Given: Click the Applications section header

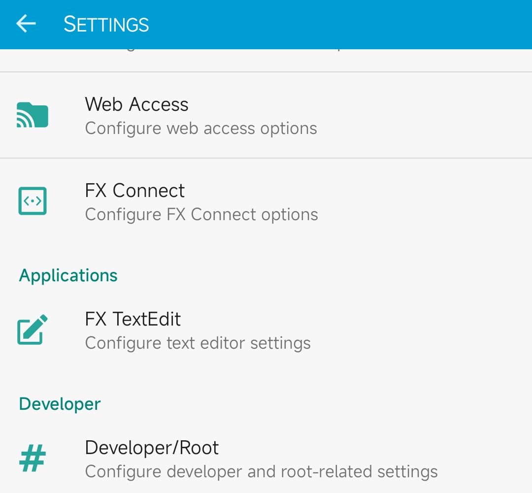Looking at the screenshot, I should pos(68,275).
